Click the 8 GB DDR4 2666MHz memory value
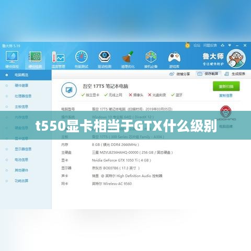This screenshot has width=251, height=251. 116,145
